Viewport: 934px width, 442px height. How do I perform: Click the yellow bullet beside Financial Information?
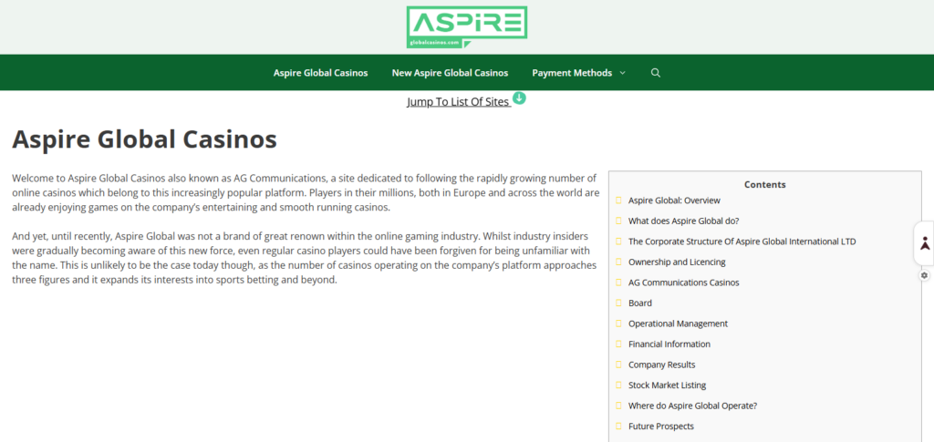[618, 344]
